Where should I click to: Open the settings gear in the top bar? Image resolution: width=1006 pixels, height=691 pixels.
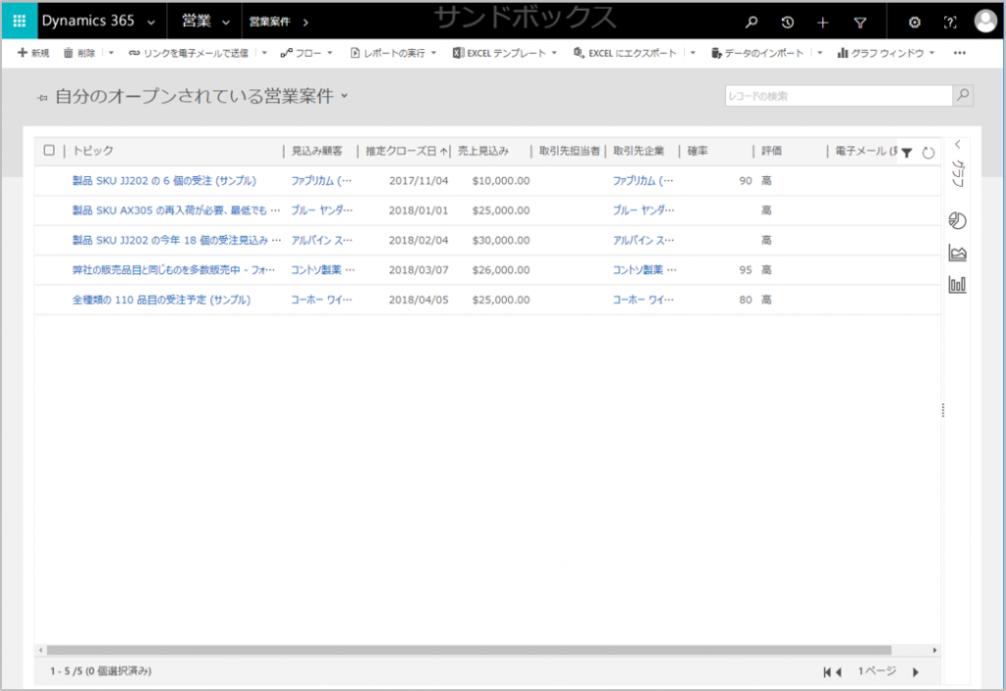915,23
